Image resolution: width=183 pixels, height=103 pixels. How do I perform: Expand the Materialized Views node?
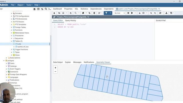coord(11,33)
